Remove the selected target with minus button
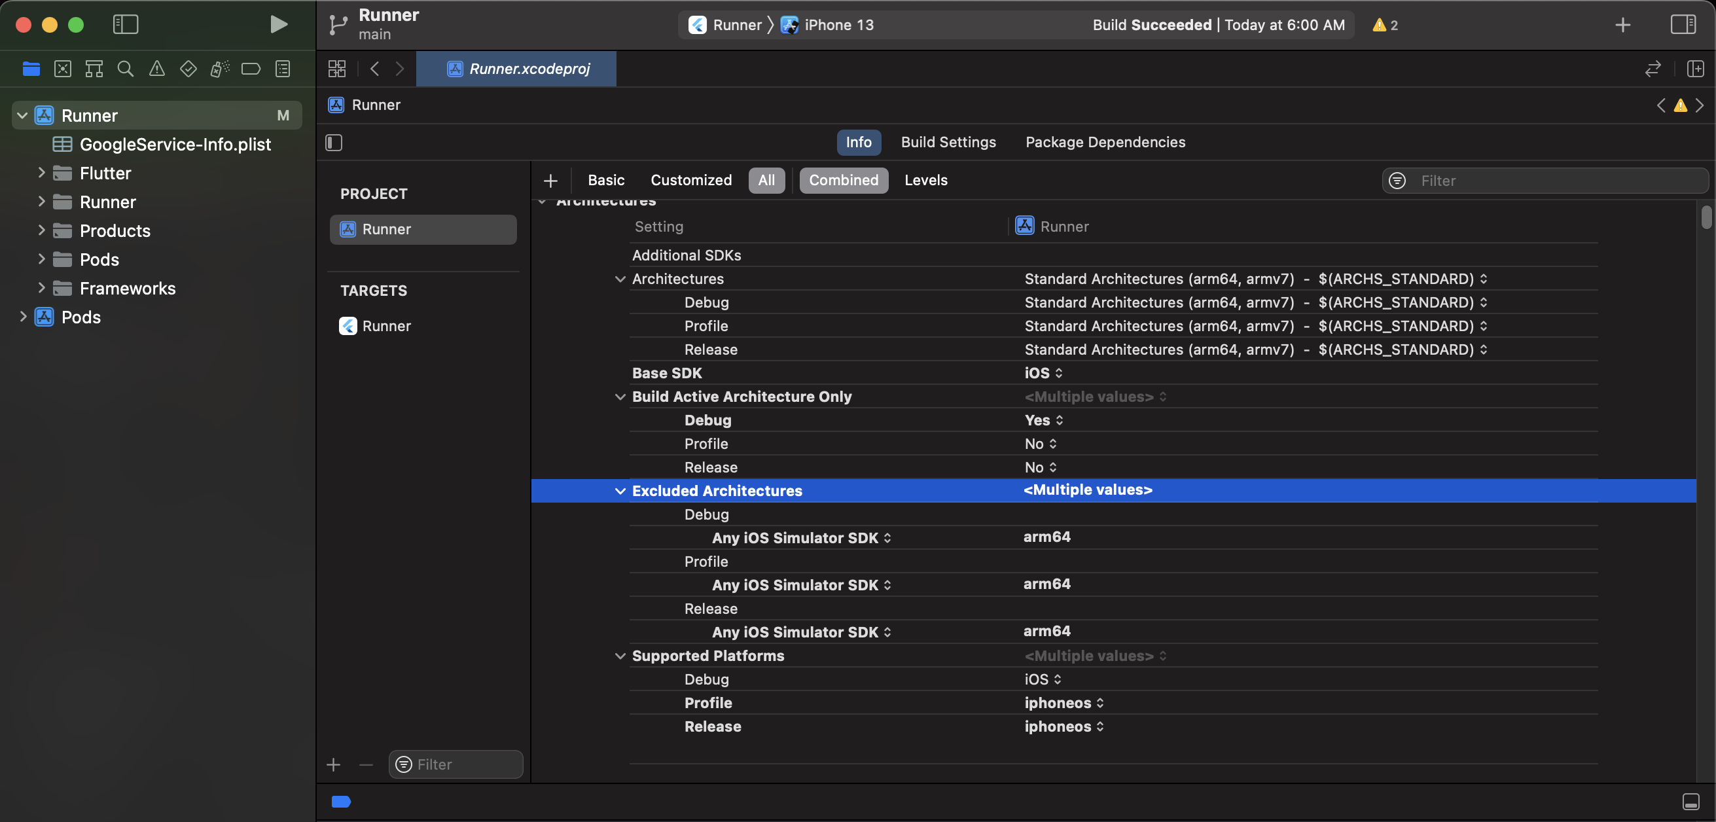The image size is (1716, 822). coord(366,764)
